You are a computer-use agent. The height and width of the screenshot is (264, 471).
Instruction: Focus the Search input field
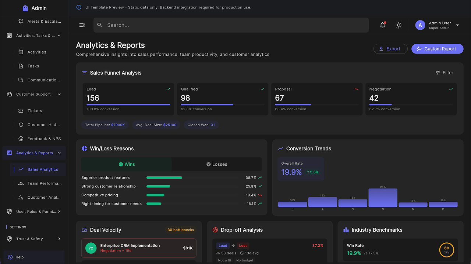click(231, 25)
